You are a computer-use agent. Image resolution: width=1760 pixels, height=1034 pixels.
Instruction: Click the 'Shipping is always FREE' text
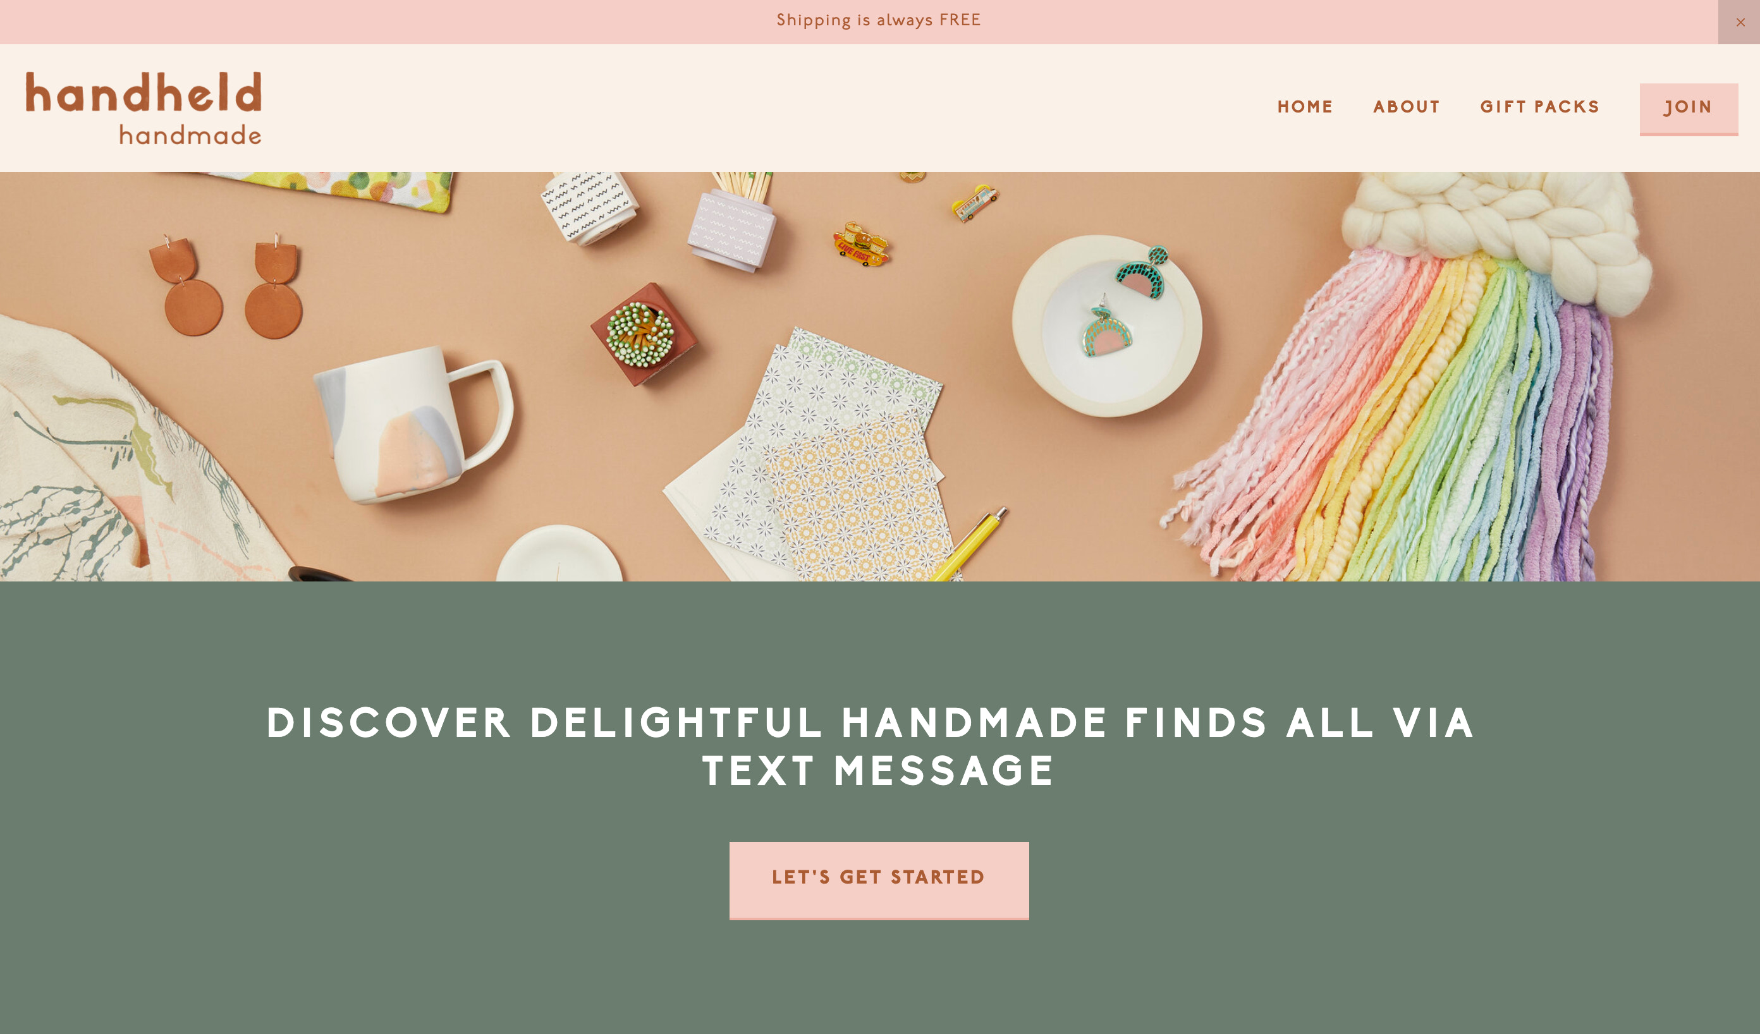click(879, 20)
